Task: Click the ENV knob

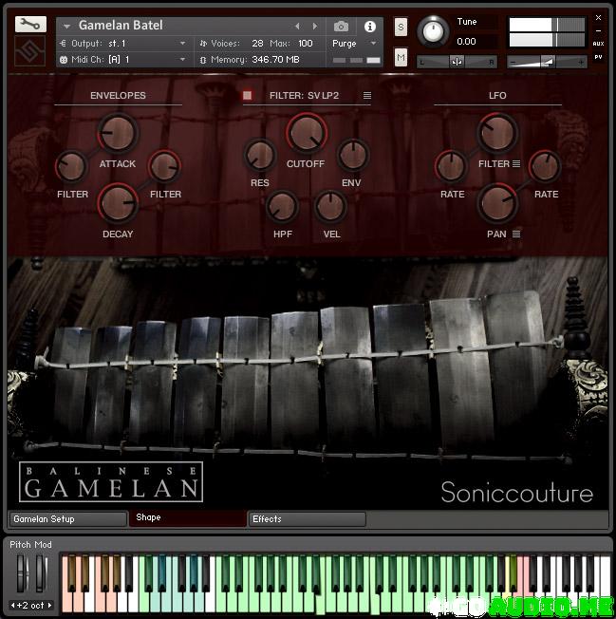Action: [353, 155]
